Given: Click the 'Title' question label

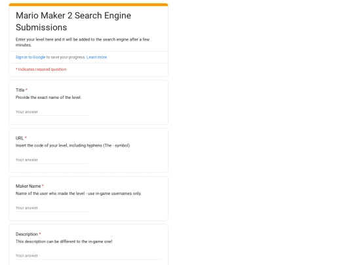Looking at the screenshot, I should pyautogui.click(x=20, y=90).
